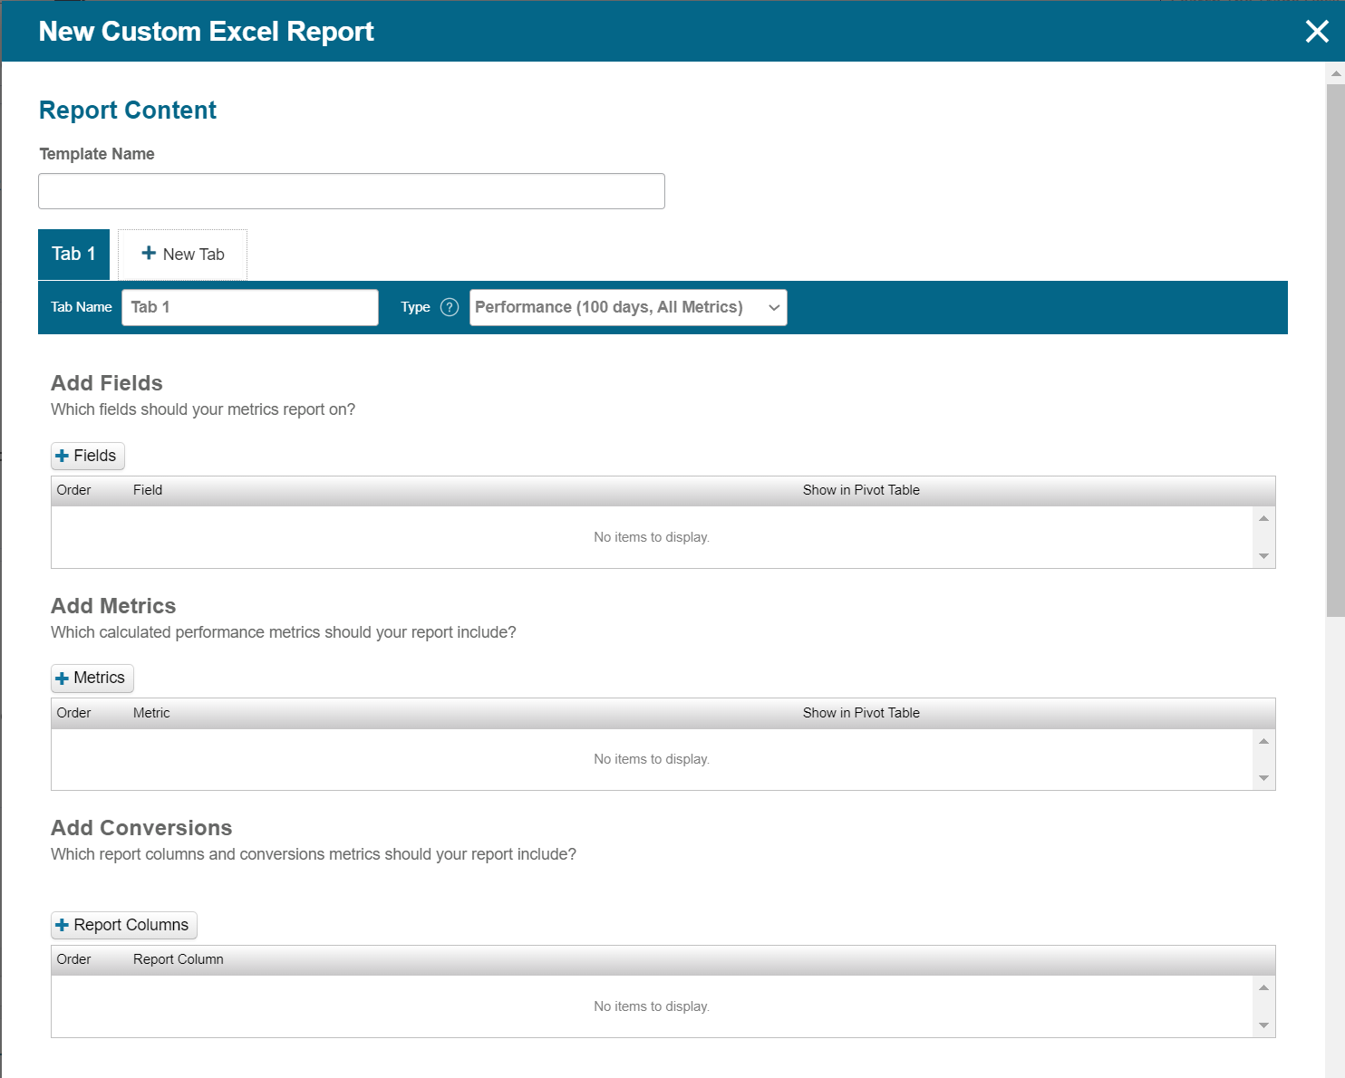Click the Report Columns grid scroll down arrow

[x=1263, y=1025]
